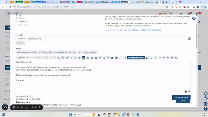This screenshot has height=117, width=208.
Task: Click Select Design Template button
Action: pos(26,53)
